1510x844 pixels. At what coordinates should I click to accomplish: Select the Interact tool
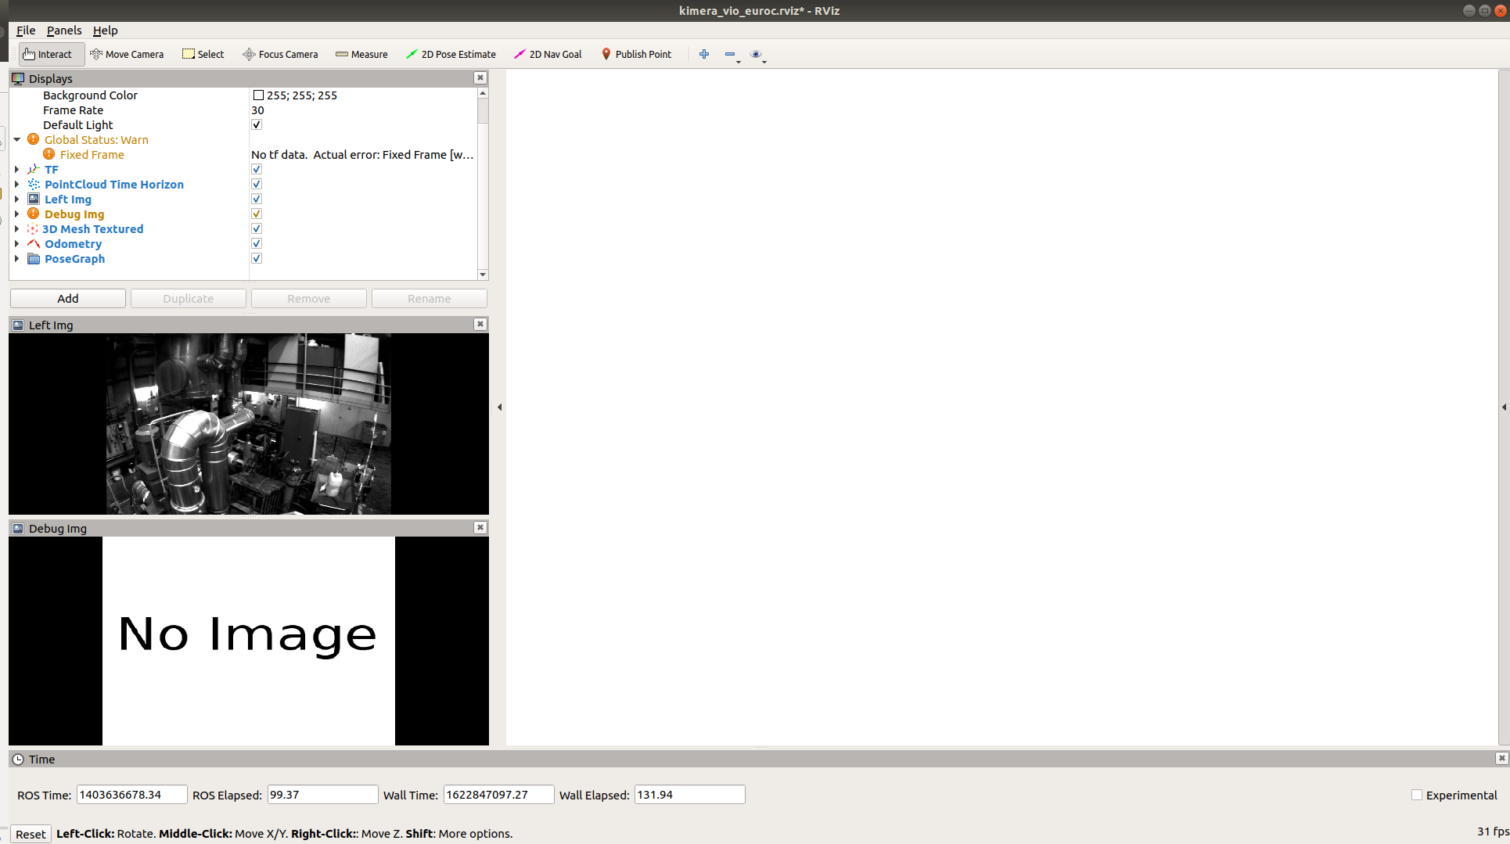point(50,54)
